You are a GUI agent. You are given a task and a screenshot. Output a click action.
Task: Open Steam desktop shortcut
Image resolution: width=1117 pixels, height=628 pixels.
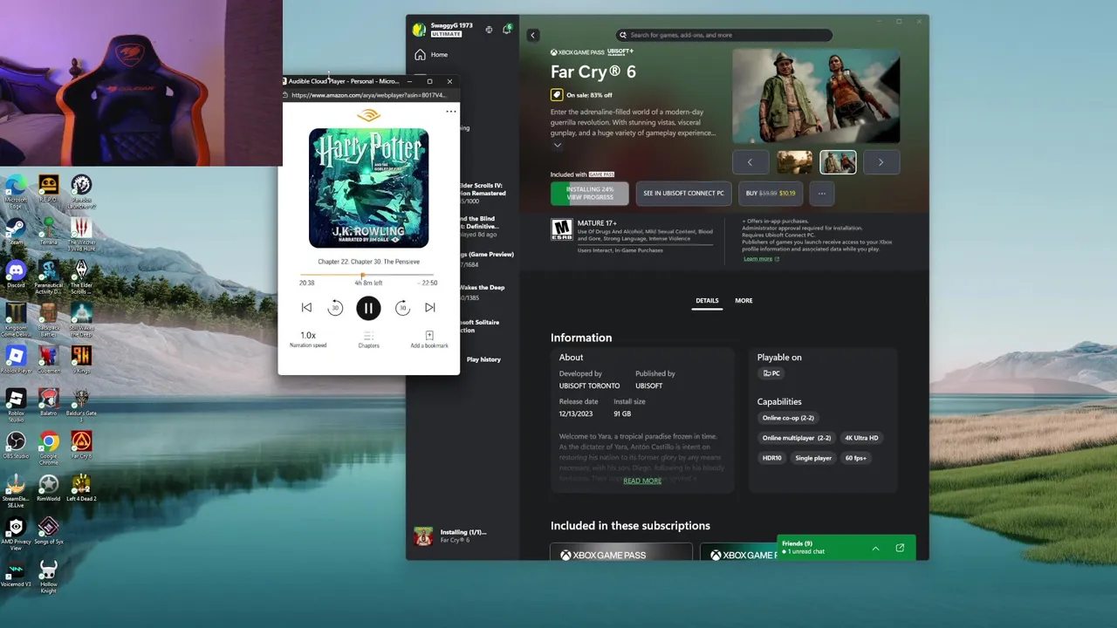[x=15, y=232]
